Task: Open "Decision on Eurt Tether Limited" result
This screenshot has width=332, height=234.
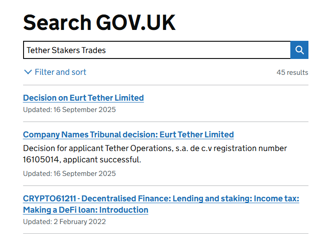Action: tap(83, 98)
